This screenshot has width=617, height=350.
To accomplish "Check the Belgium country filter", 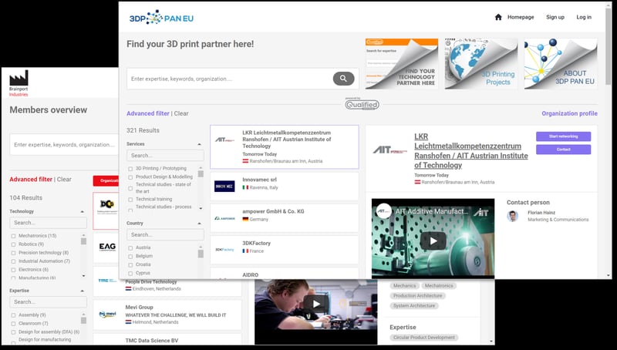I will click(x=130, y=257).
